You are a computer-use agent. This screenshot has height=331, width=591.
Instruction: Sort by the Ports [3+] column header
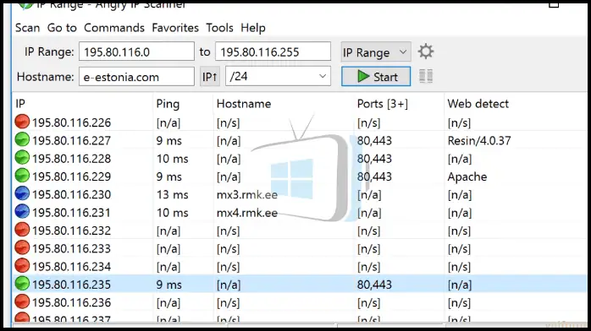pos(383,104)
